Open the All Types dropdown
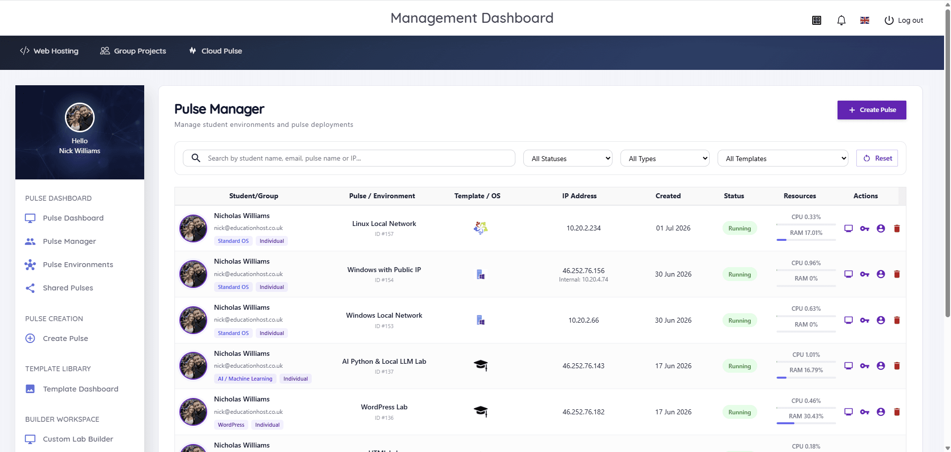The width and height of the screenshot is (951, 452). pyautogui.click(x=665, y=158)
